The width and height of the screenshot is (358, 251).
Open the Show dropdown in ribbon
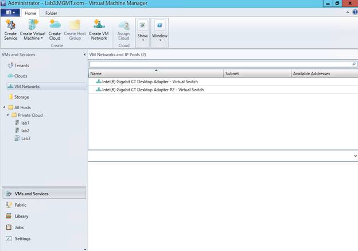pos(142,33)
